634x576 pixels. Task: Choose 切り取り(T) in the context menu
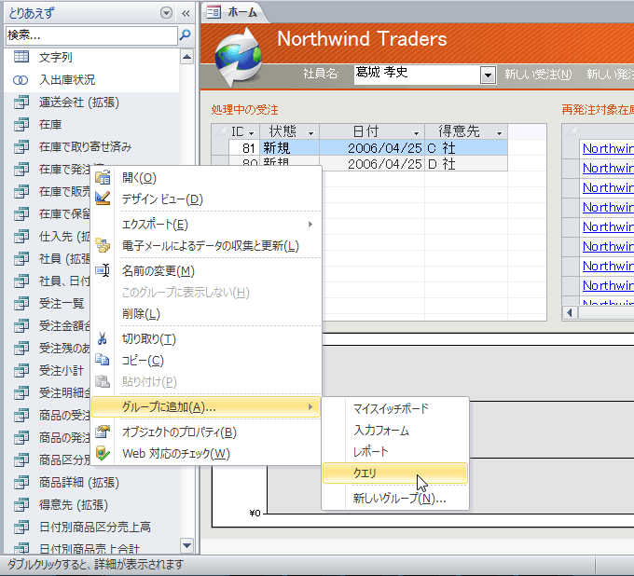[x=207, y=339]
